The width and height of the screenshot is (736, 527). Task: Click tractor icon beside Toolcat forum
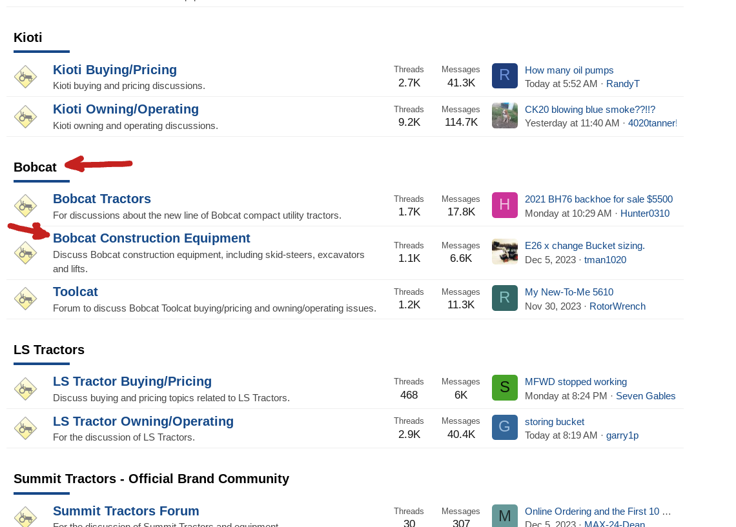coord(25,299)
